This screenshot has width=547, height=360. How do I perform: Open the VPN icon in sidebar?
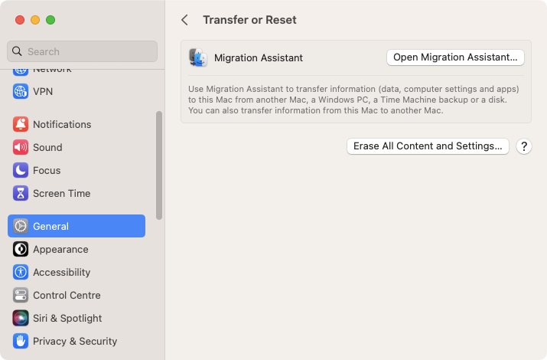click(21, 91)
